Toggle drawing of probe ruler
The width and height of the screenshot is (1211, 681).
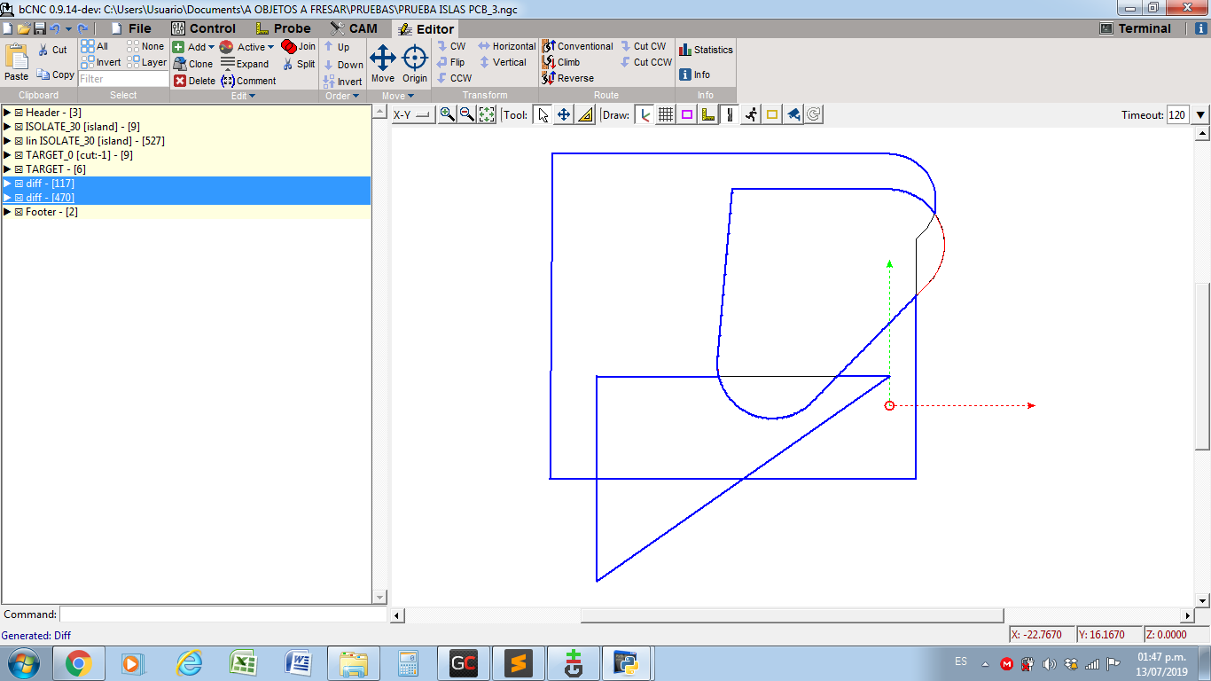(x=708, y=114)
